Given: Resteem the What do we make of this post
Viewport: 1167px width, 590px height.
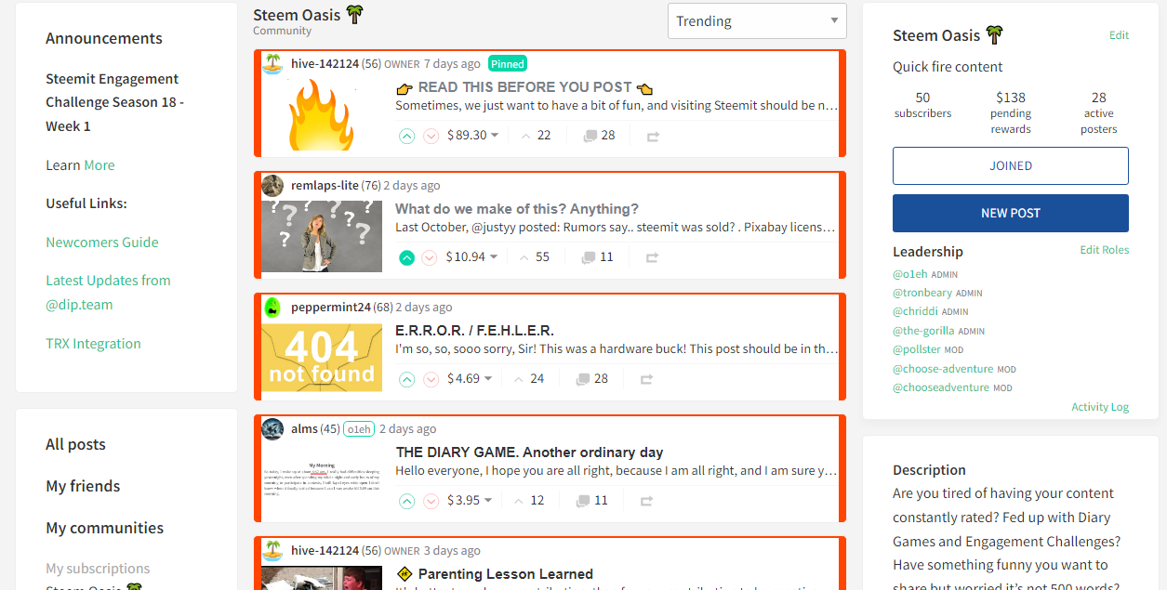Looking at the screenshot, I should (653, 257).
